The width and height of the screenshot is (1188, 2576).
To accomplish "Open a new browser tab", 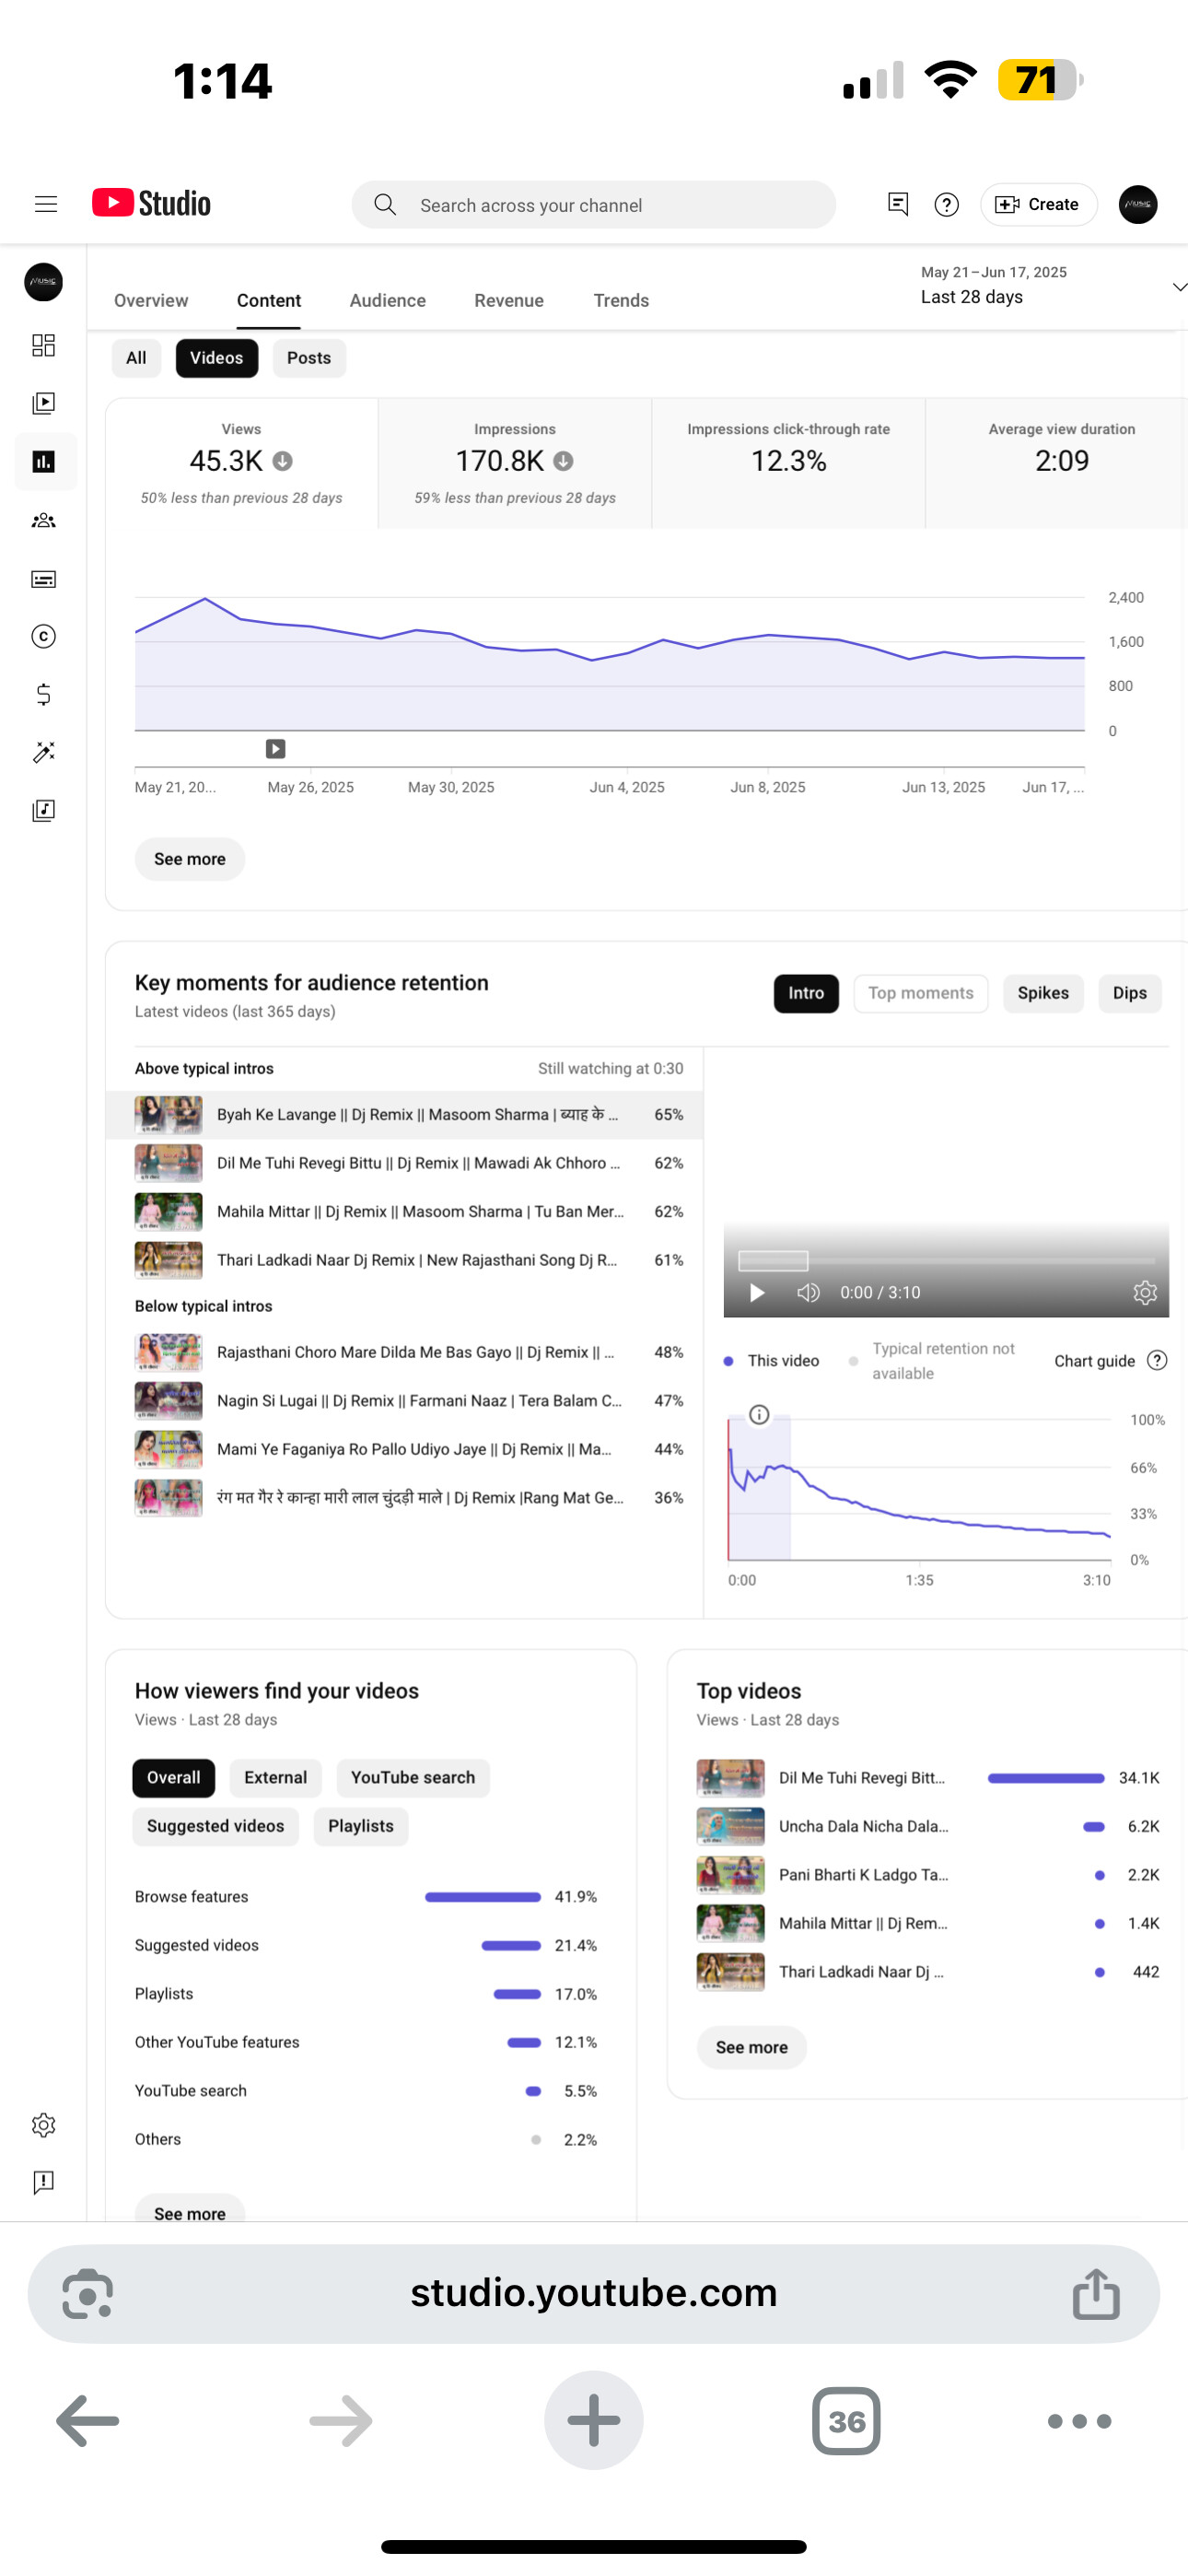I will click(593, 2420).
